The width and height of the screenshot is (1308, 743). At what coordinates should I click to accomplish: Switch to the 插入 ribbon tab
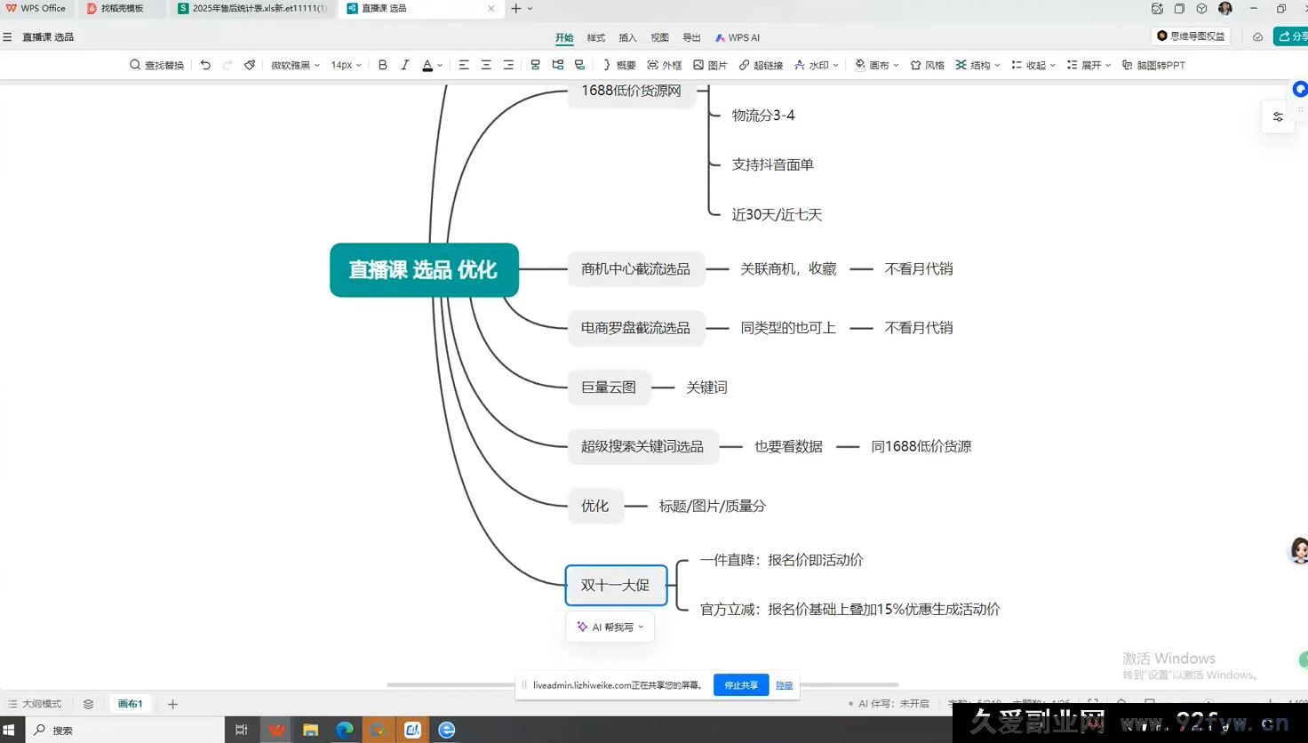[x=627, y=37]
